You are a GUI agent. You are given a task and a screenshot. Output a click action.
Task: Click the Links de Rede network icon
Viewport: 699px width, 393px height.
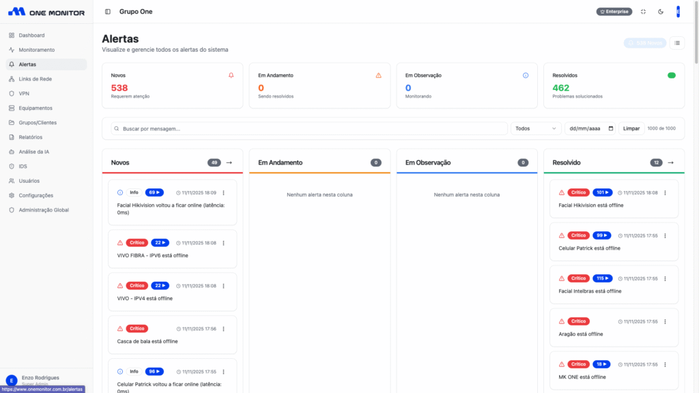pyautogui.click(x=12, y=79)
